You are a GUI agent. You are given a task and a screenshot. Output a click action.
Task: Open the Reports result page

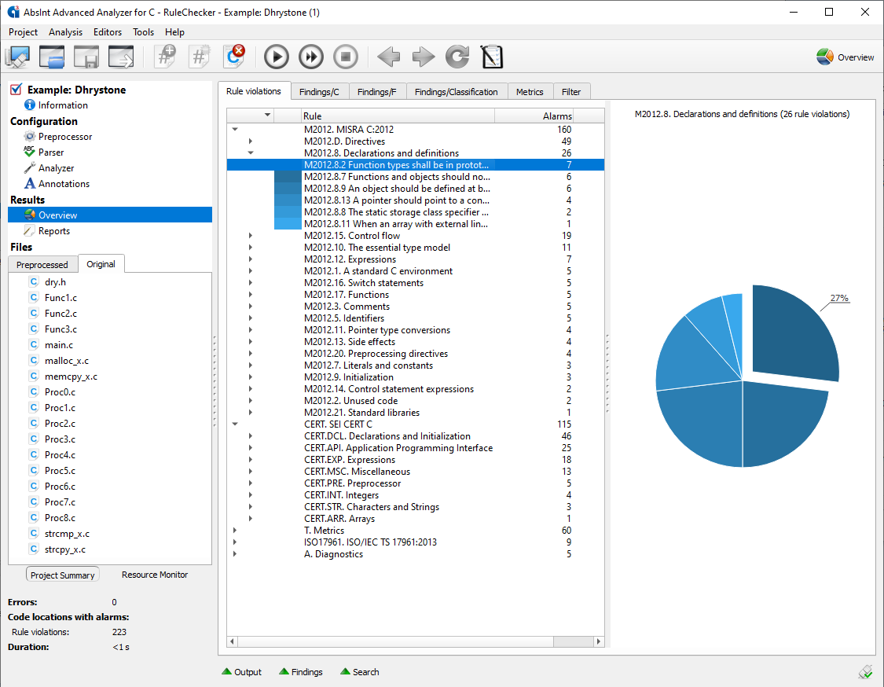[x=55, y=230]
